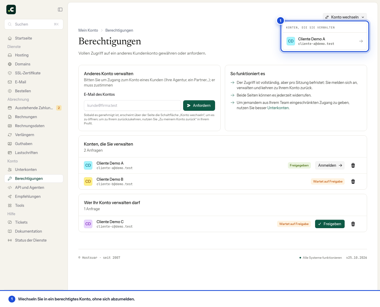Image resolution: width=380 pixels, height=307 pixels.
Task: Click the Cliente Demo C avatar
Action: pyautogui.click(x=88, y=224)
